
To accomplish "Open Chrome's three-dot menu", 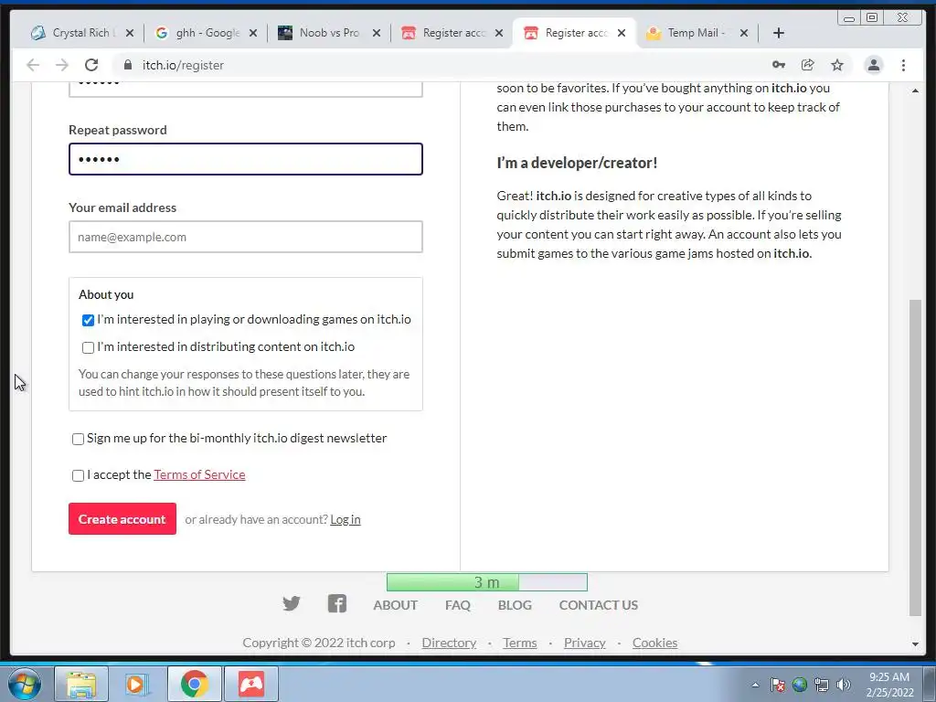I will (x=903, y=65).
